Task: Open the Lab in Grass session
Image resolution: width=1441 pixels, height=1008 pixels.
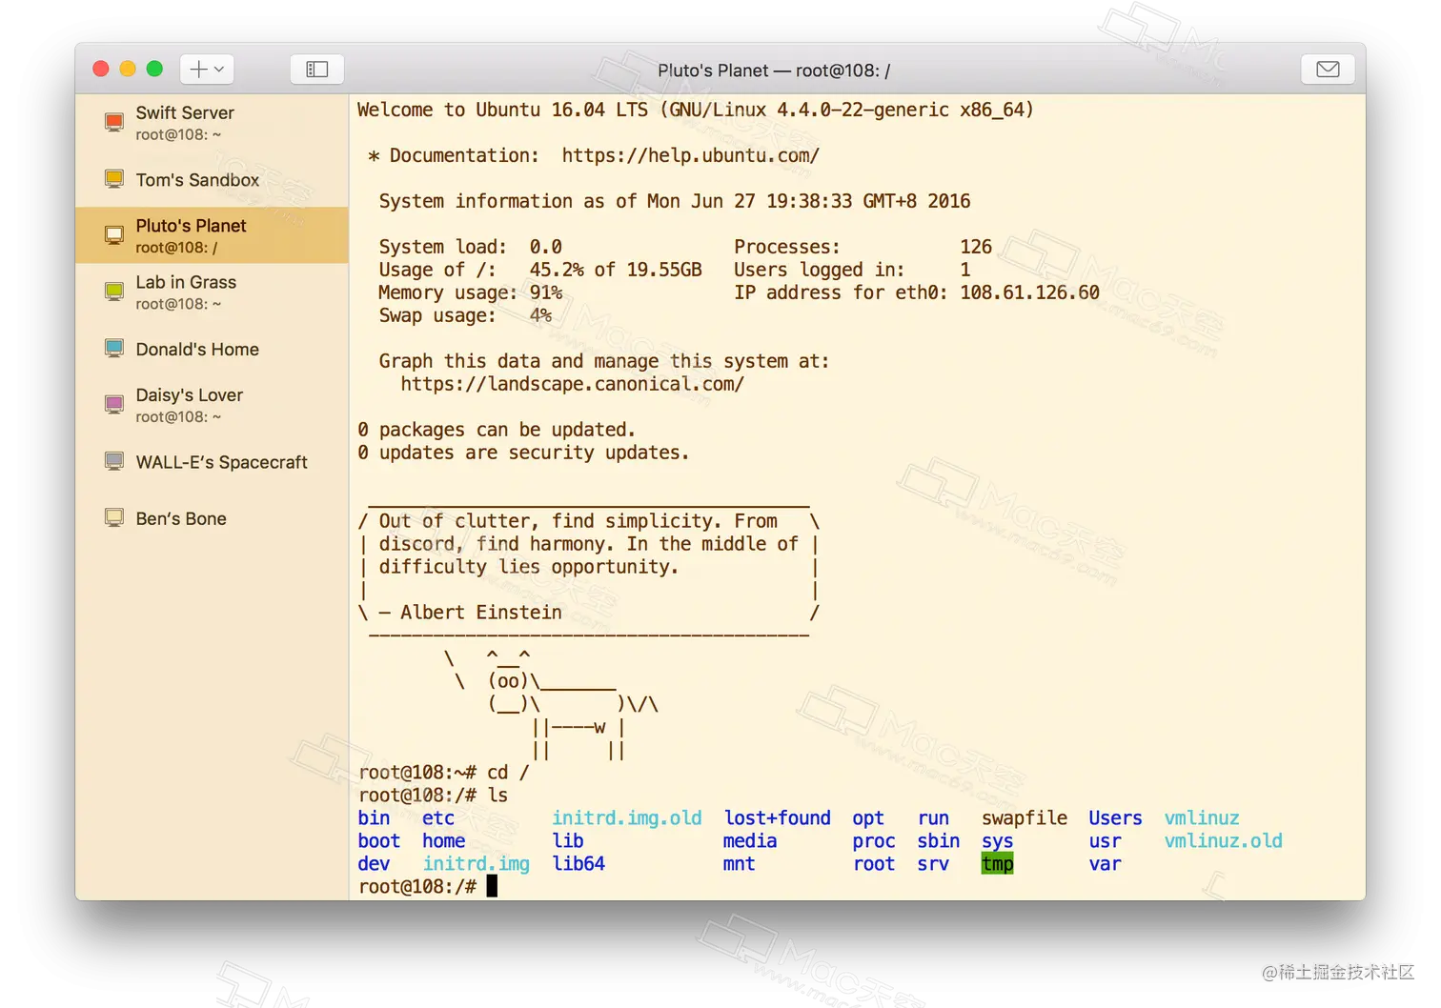Action: (212, 292)
